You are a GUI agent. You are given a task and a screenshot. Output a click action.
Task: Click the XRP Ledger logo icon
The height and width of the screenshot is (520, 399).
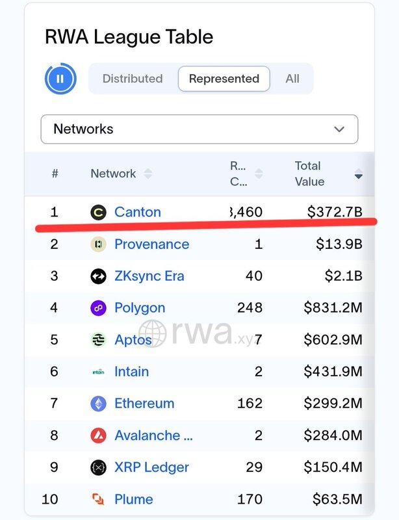98,467
